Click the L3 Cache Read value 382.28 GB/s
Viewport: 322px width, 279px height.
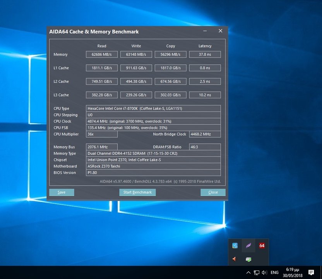[102, 95]
